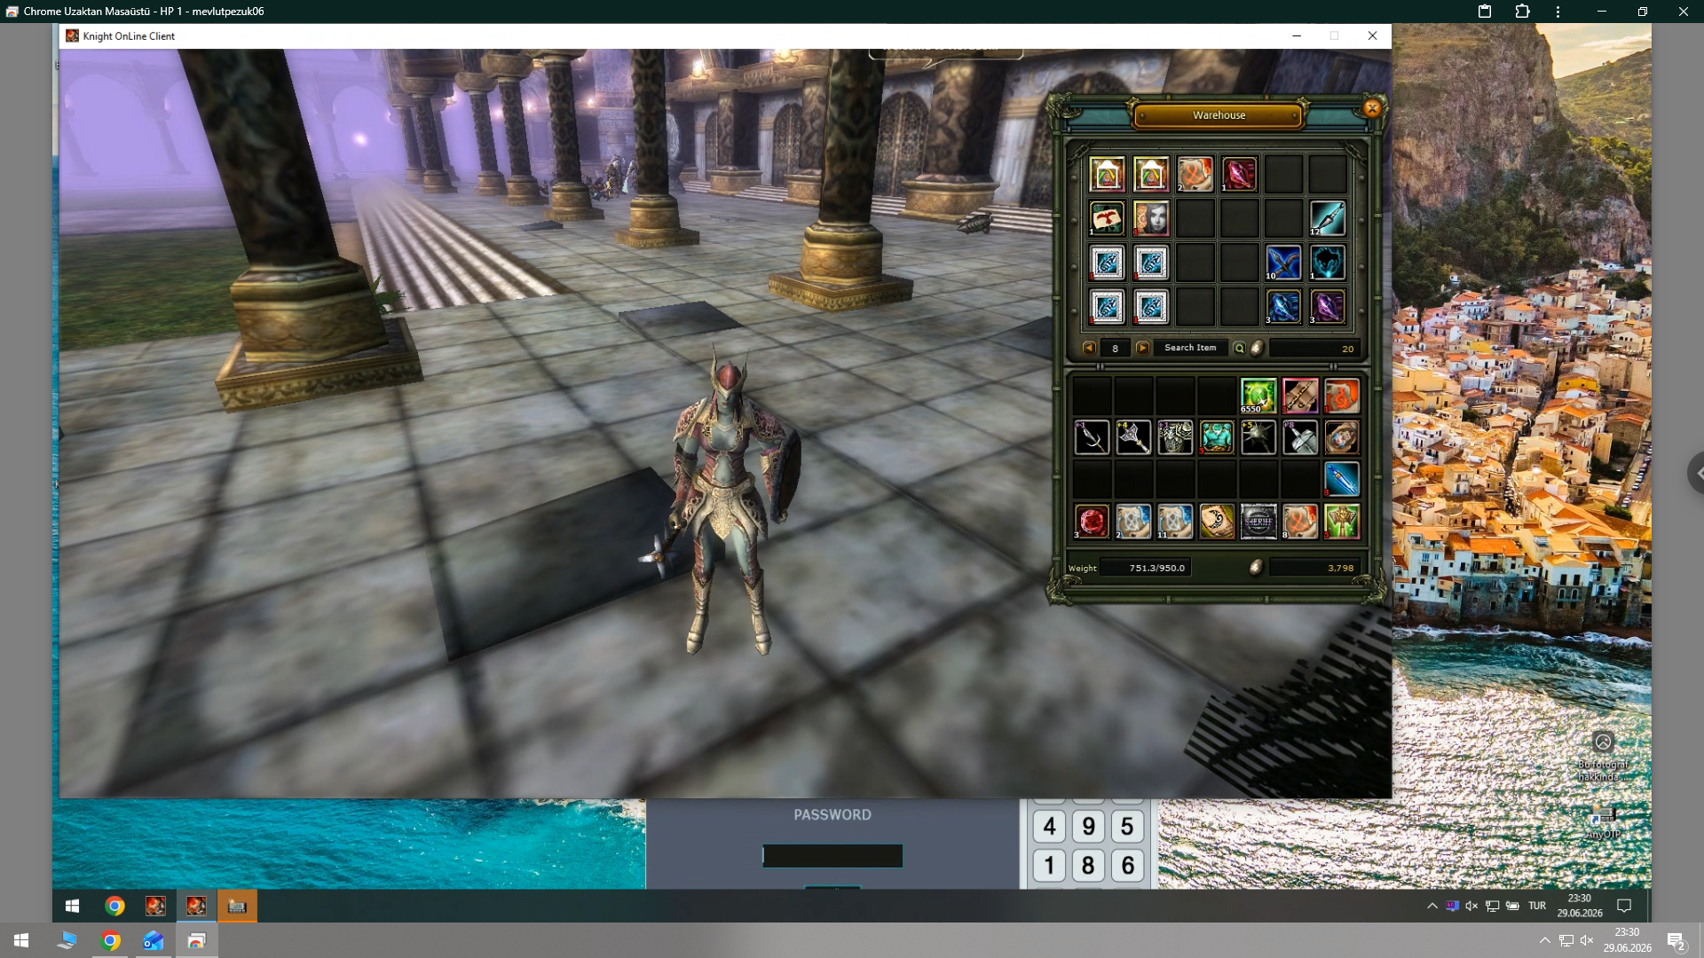Go to the next warehouse page

coord(1142,348)
